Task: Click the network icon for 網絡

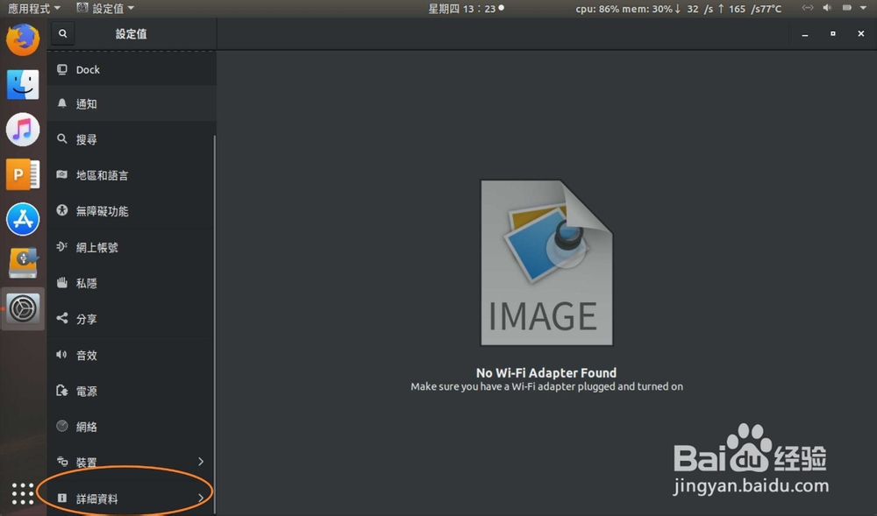Action: point(62,426)
